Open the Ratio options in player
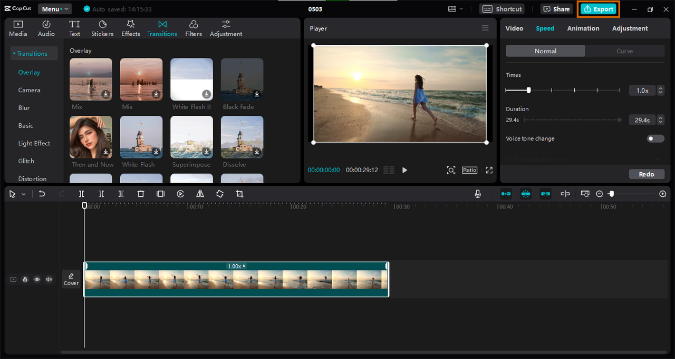 pos(469,170)
